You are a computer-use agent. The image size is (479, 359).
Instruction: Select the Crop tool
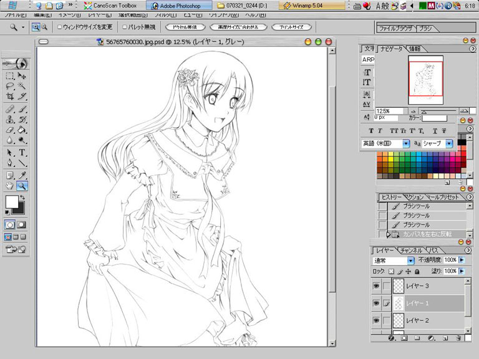pyautogui.click(x=10, y=97)
